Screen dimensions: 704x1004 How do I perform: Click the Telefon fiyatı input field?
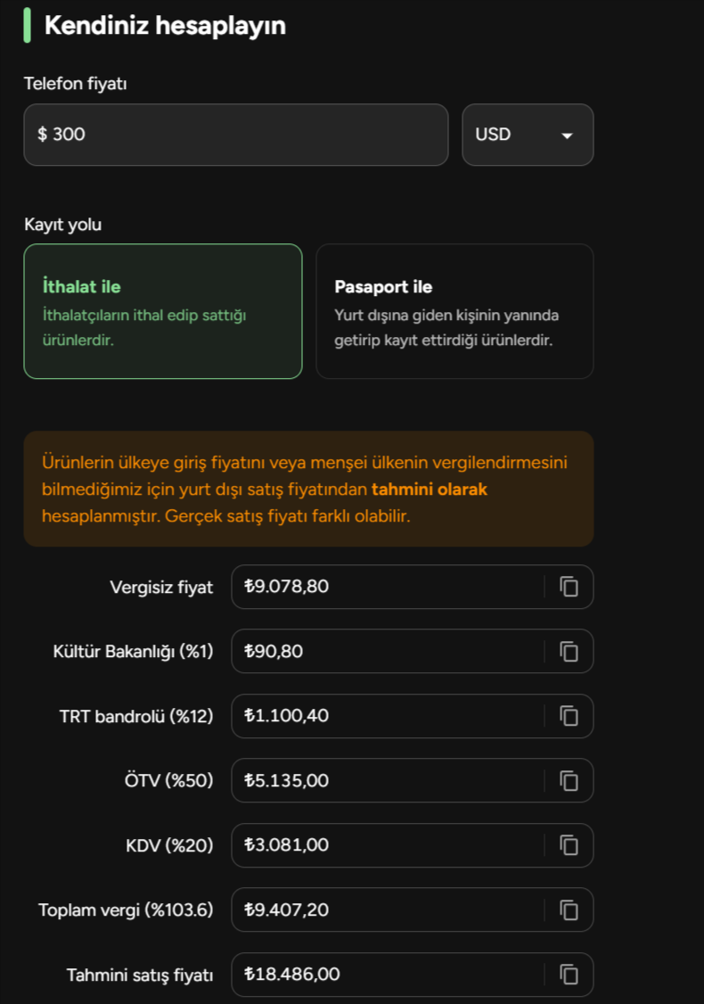pyautogui.click(x=235, y=135)
